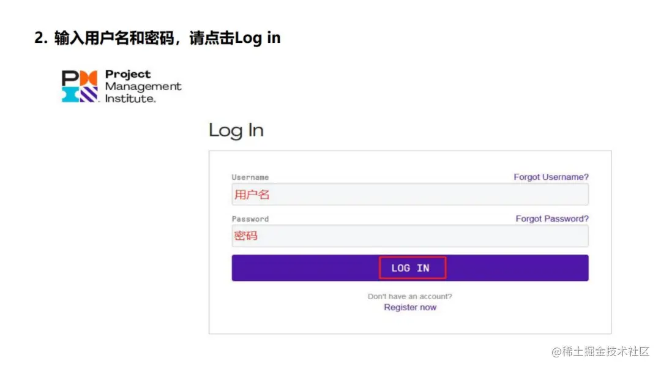661x369 pixels.
Task: Select the "Username" field label
Action: coord(250,177)
